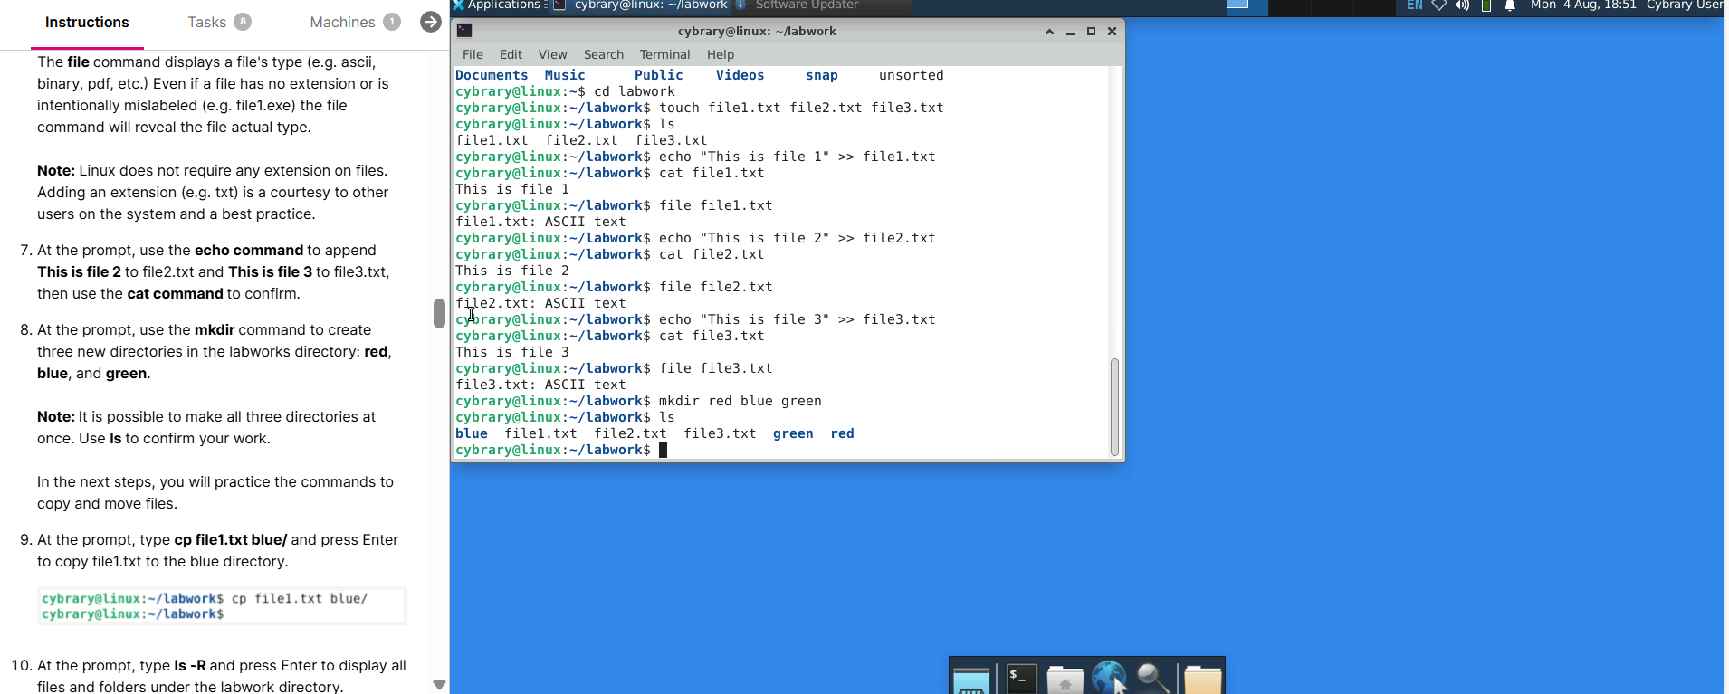Switch to Software Updater in the taskbar
This screenshot has height=694, width=1729.
pyautogui.click(x=806, y=5)
